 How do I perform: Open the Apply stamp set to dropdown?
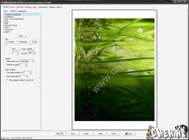[x=27, y=61]
